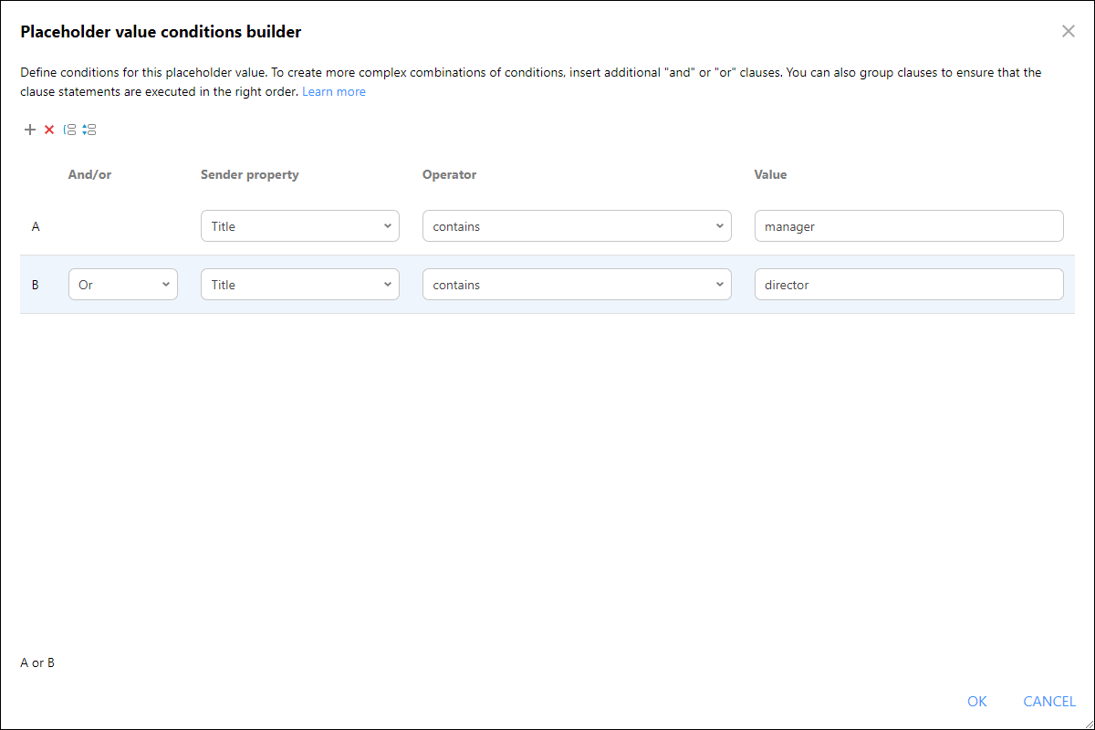Click the CANCEL button
The height and width of the screenshot is (730, 1095).
[1049, 701]
